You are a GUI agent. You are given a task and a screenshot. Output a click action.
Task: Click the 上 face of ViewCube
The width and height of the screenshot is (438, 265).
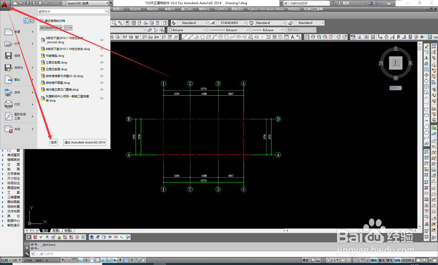click(396, 63)
